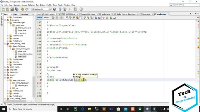
Task: Collapse the Snake_Moving_Game project node
Action: pyautogui.click(x=5, y=44)
